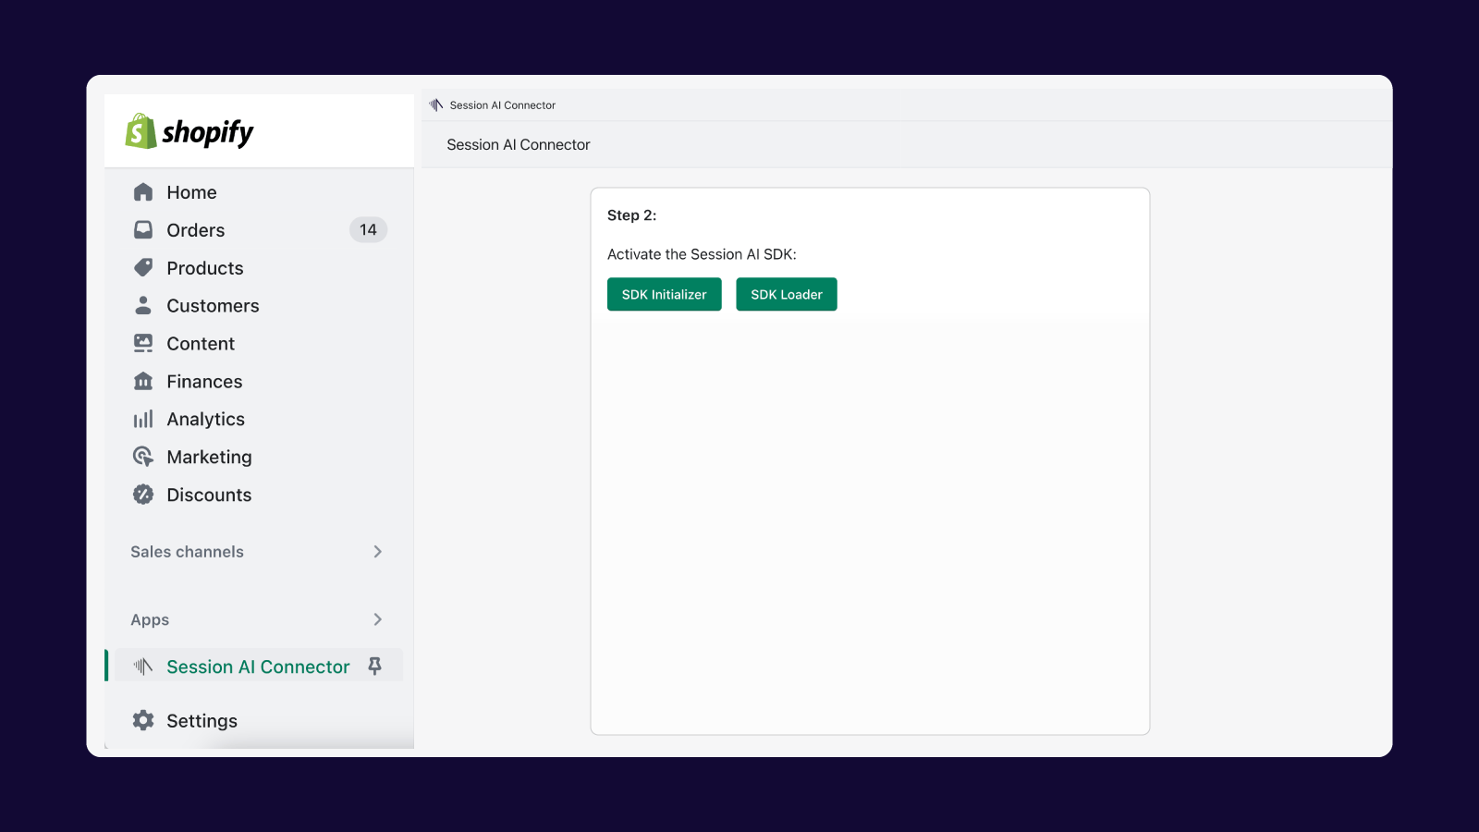
Task: Click the Session AI Connector sidebar app icon
Action: (x=142, y=667)
